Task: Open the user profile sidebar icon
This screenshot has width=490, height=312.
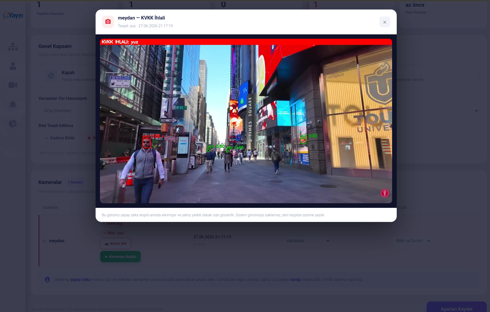Action: coord(13,66)
